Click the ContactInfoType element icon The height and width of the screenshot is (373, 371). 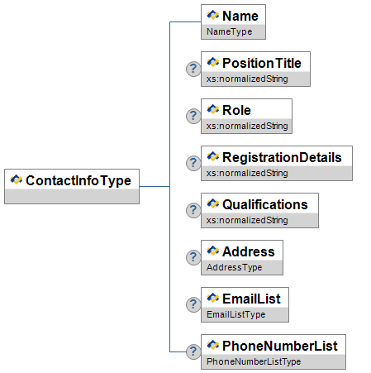[17, 179]
